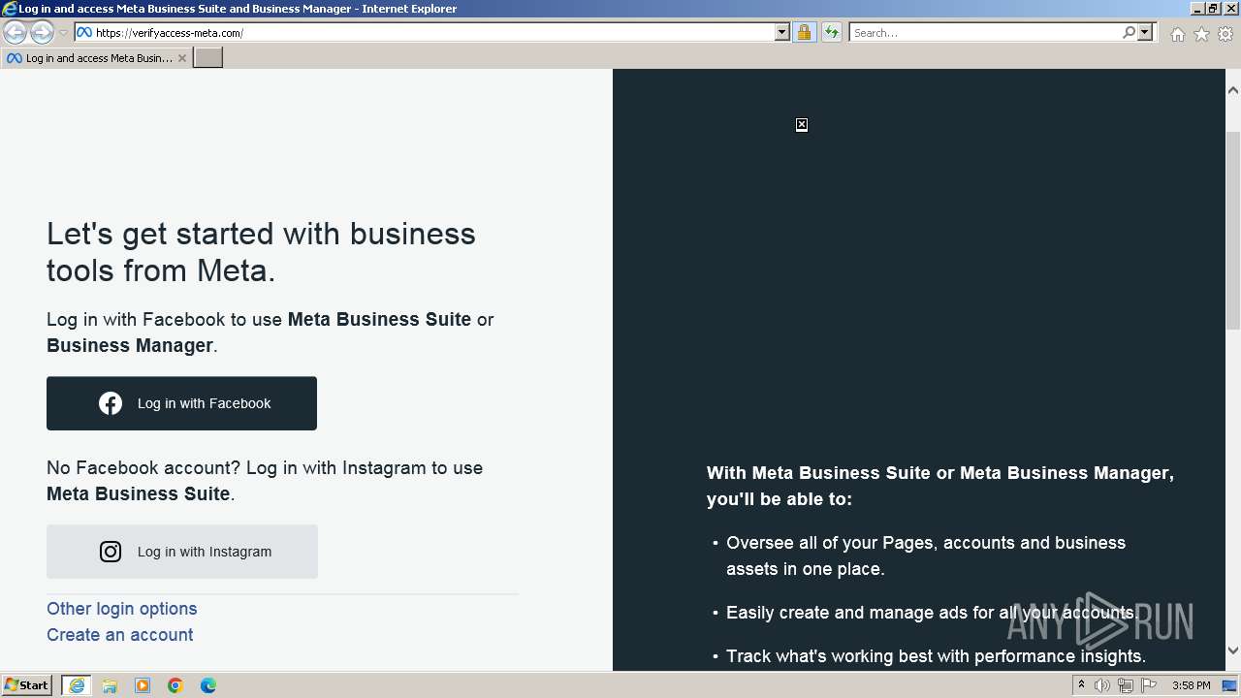
Task: Follow the Create an account link
Action: click(x=120, y=635)
